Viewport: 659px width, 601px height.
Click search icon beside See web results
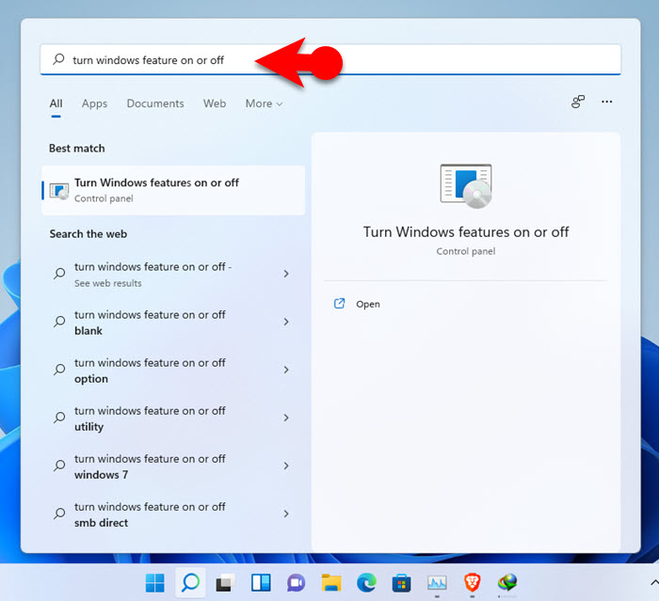pos(59,274)
